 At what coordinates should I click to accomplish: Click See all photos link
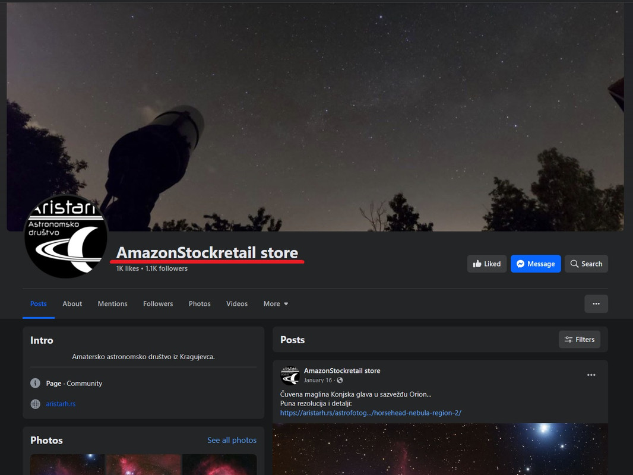[232, 441]
